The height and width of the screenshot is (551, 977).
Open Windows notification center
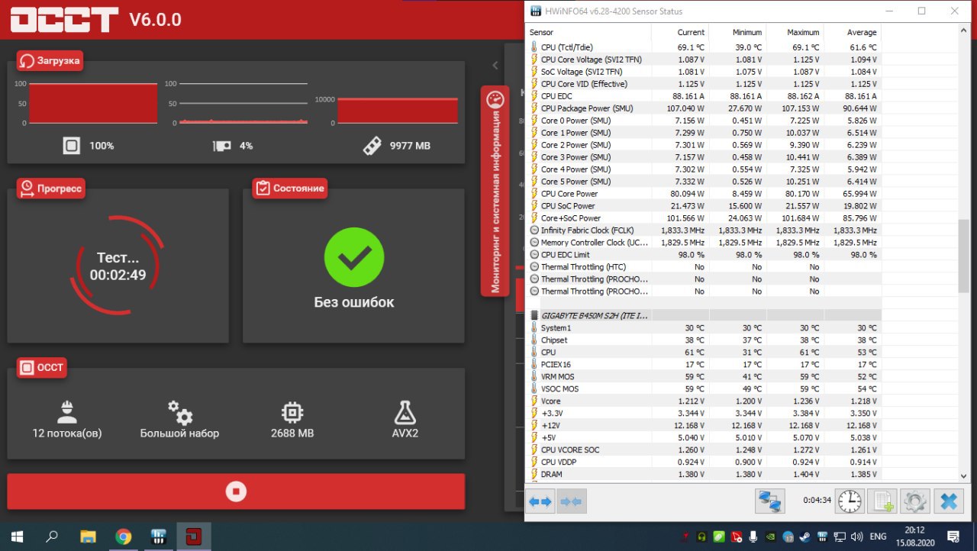coord(953,536)
